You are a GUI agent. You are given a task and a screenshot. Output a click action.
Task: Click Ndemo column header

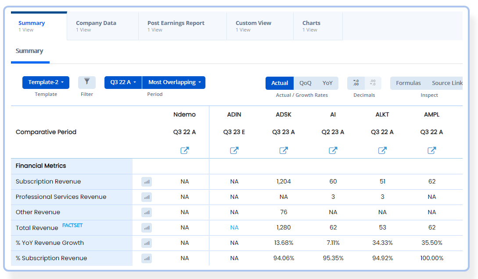(x=184, y=114)
